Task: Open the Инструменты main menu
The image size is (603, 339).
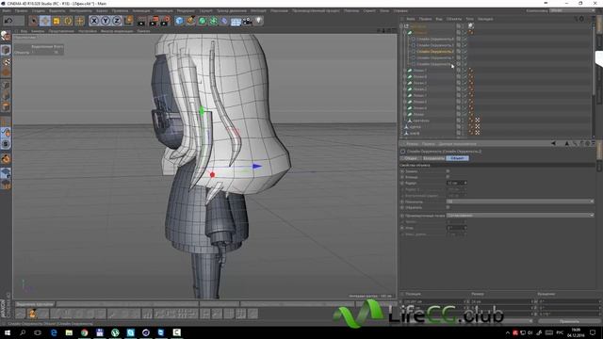Action: click(81, 10)
